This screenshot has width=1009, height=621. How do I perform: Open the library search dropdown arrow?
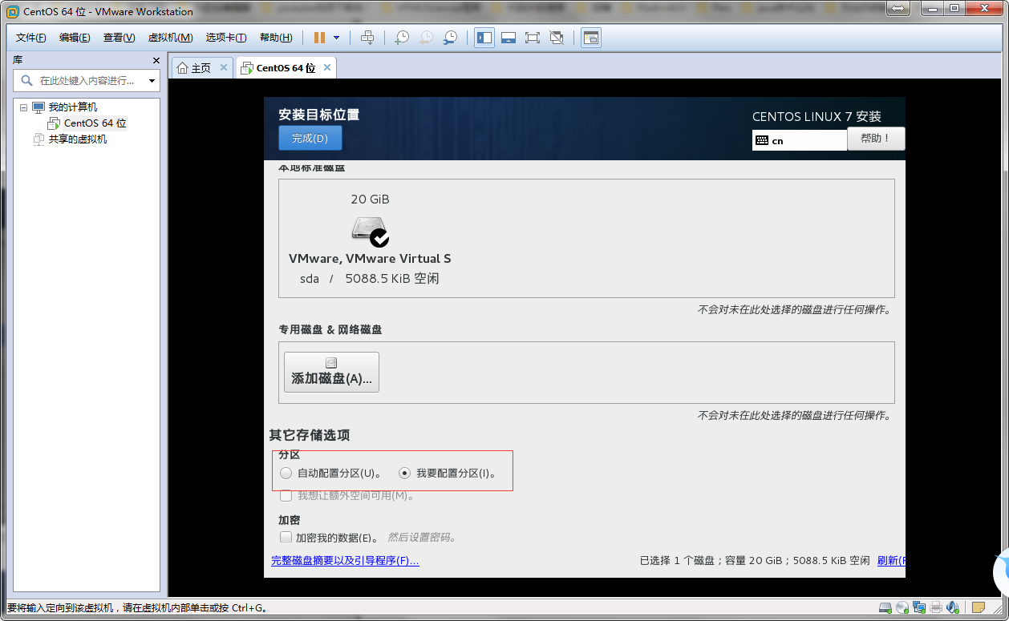point(152,81)
